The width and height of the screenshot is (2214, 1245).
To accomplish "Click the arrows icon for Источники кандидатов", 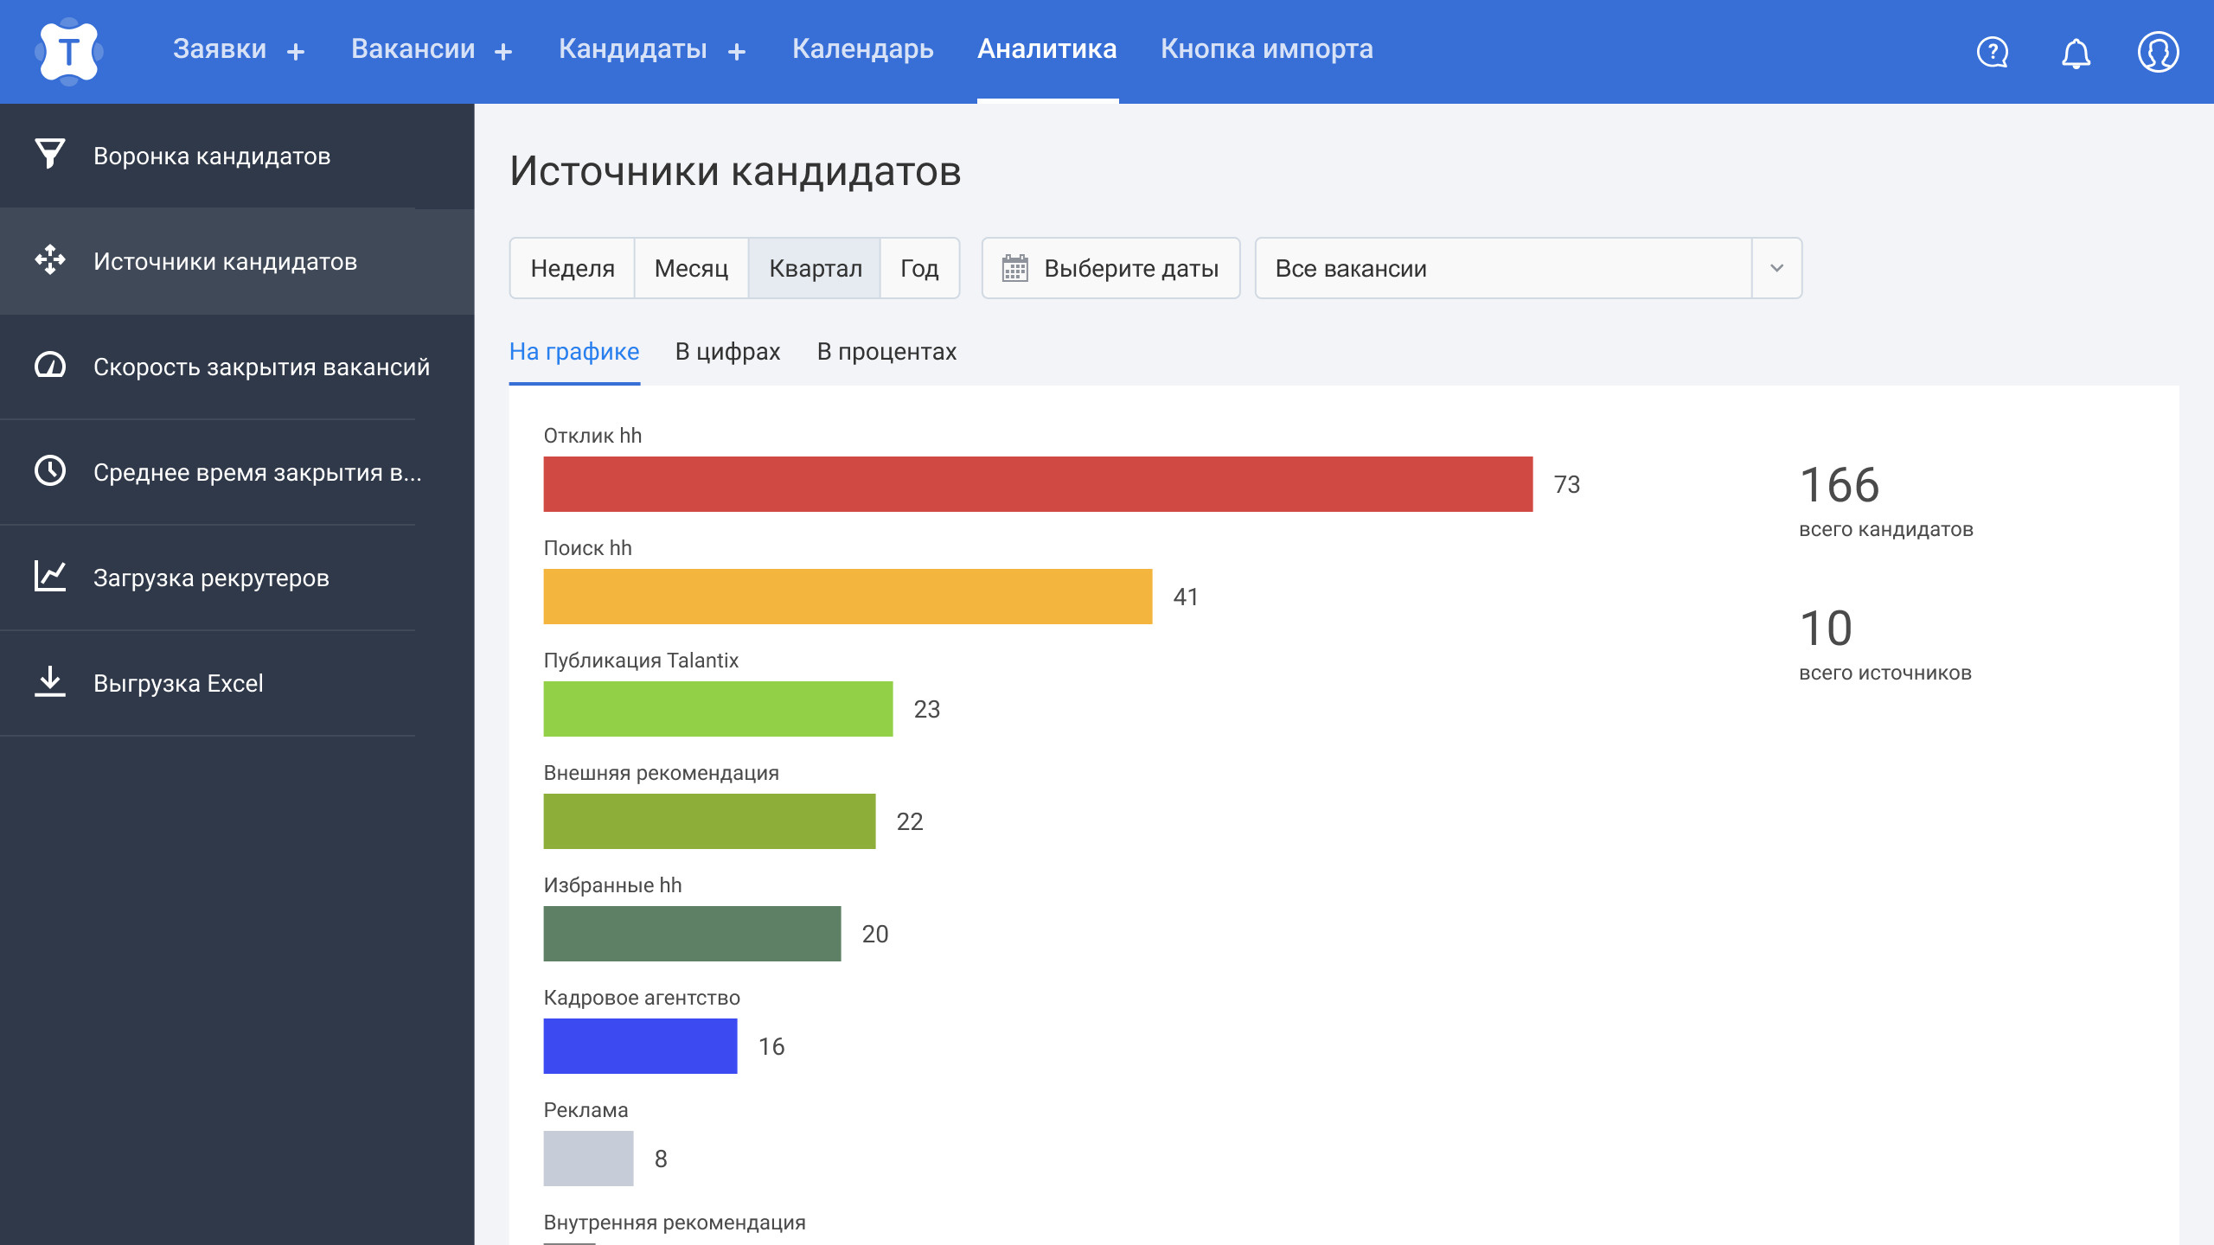I will pyautogui.click(x=50, y=259).
